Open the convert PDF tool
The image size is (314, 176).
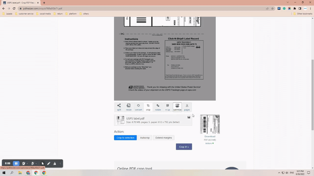pyautogui.click(x=139, y=107)
